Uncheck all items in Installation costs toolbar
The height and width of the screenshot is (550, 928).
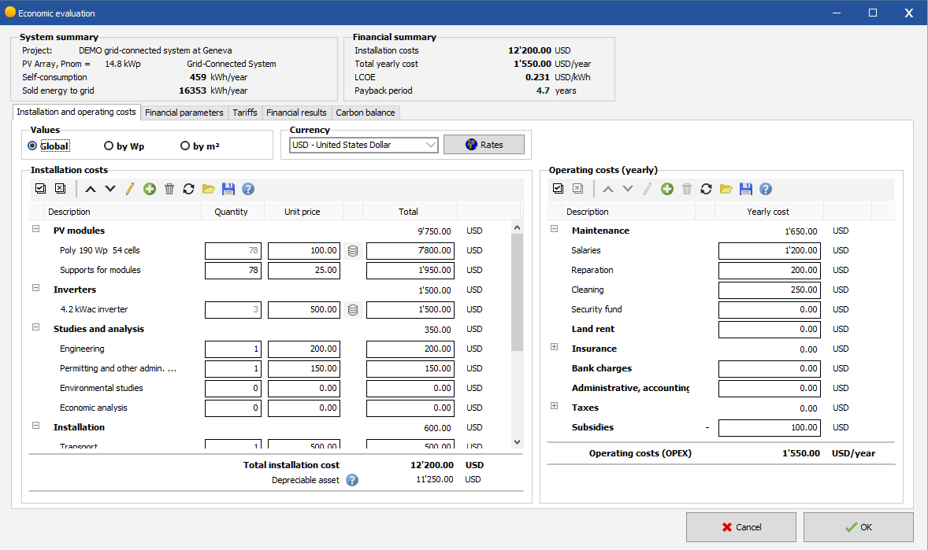point(61,189)
